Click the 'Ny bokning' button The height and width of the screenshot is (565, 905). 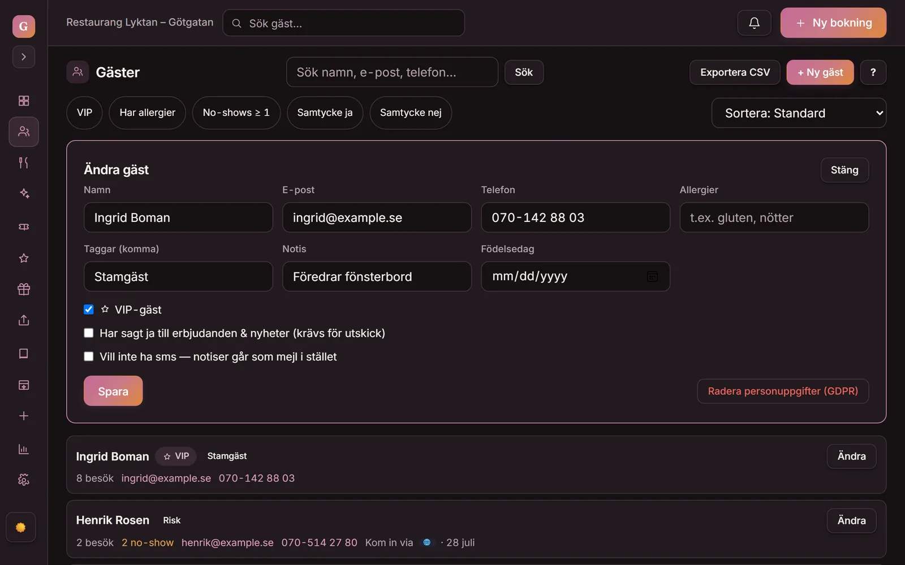click(833, 23)
